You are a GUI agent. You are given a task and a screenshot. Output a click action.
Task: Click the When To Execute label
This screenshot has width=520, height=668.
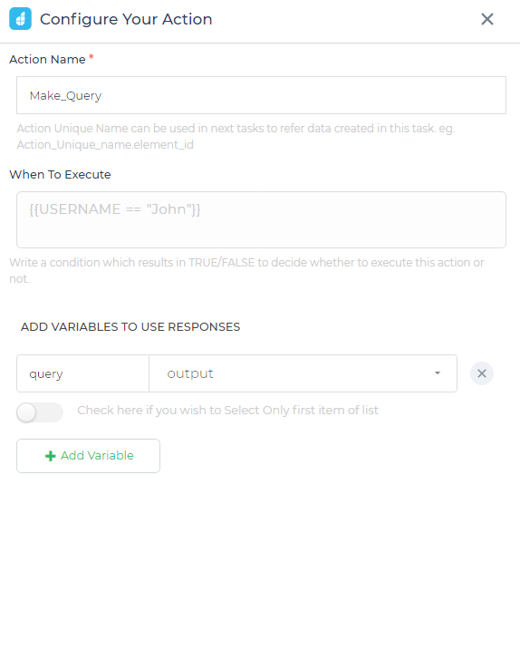(x=60, y=175)
